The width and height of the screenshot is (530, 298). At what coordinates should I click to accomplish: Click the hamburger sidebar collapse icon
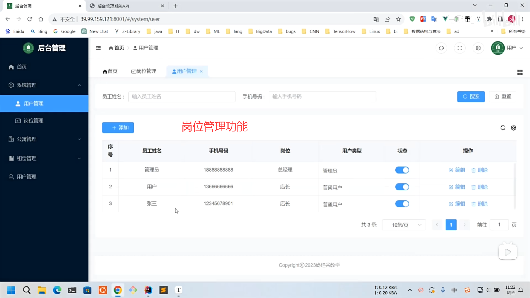coord(98,48)
